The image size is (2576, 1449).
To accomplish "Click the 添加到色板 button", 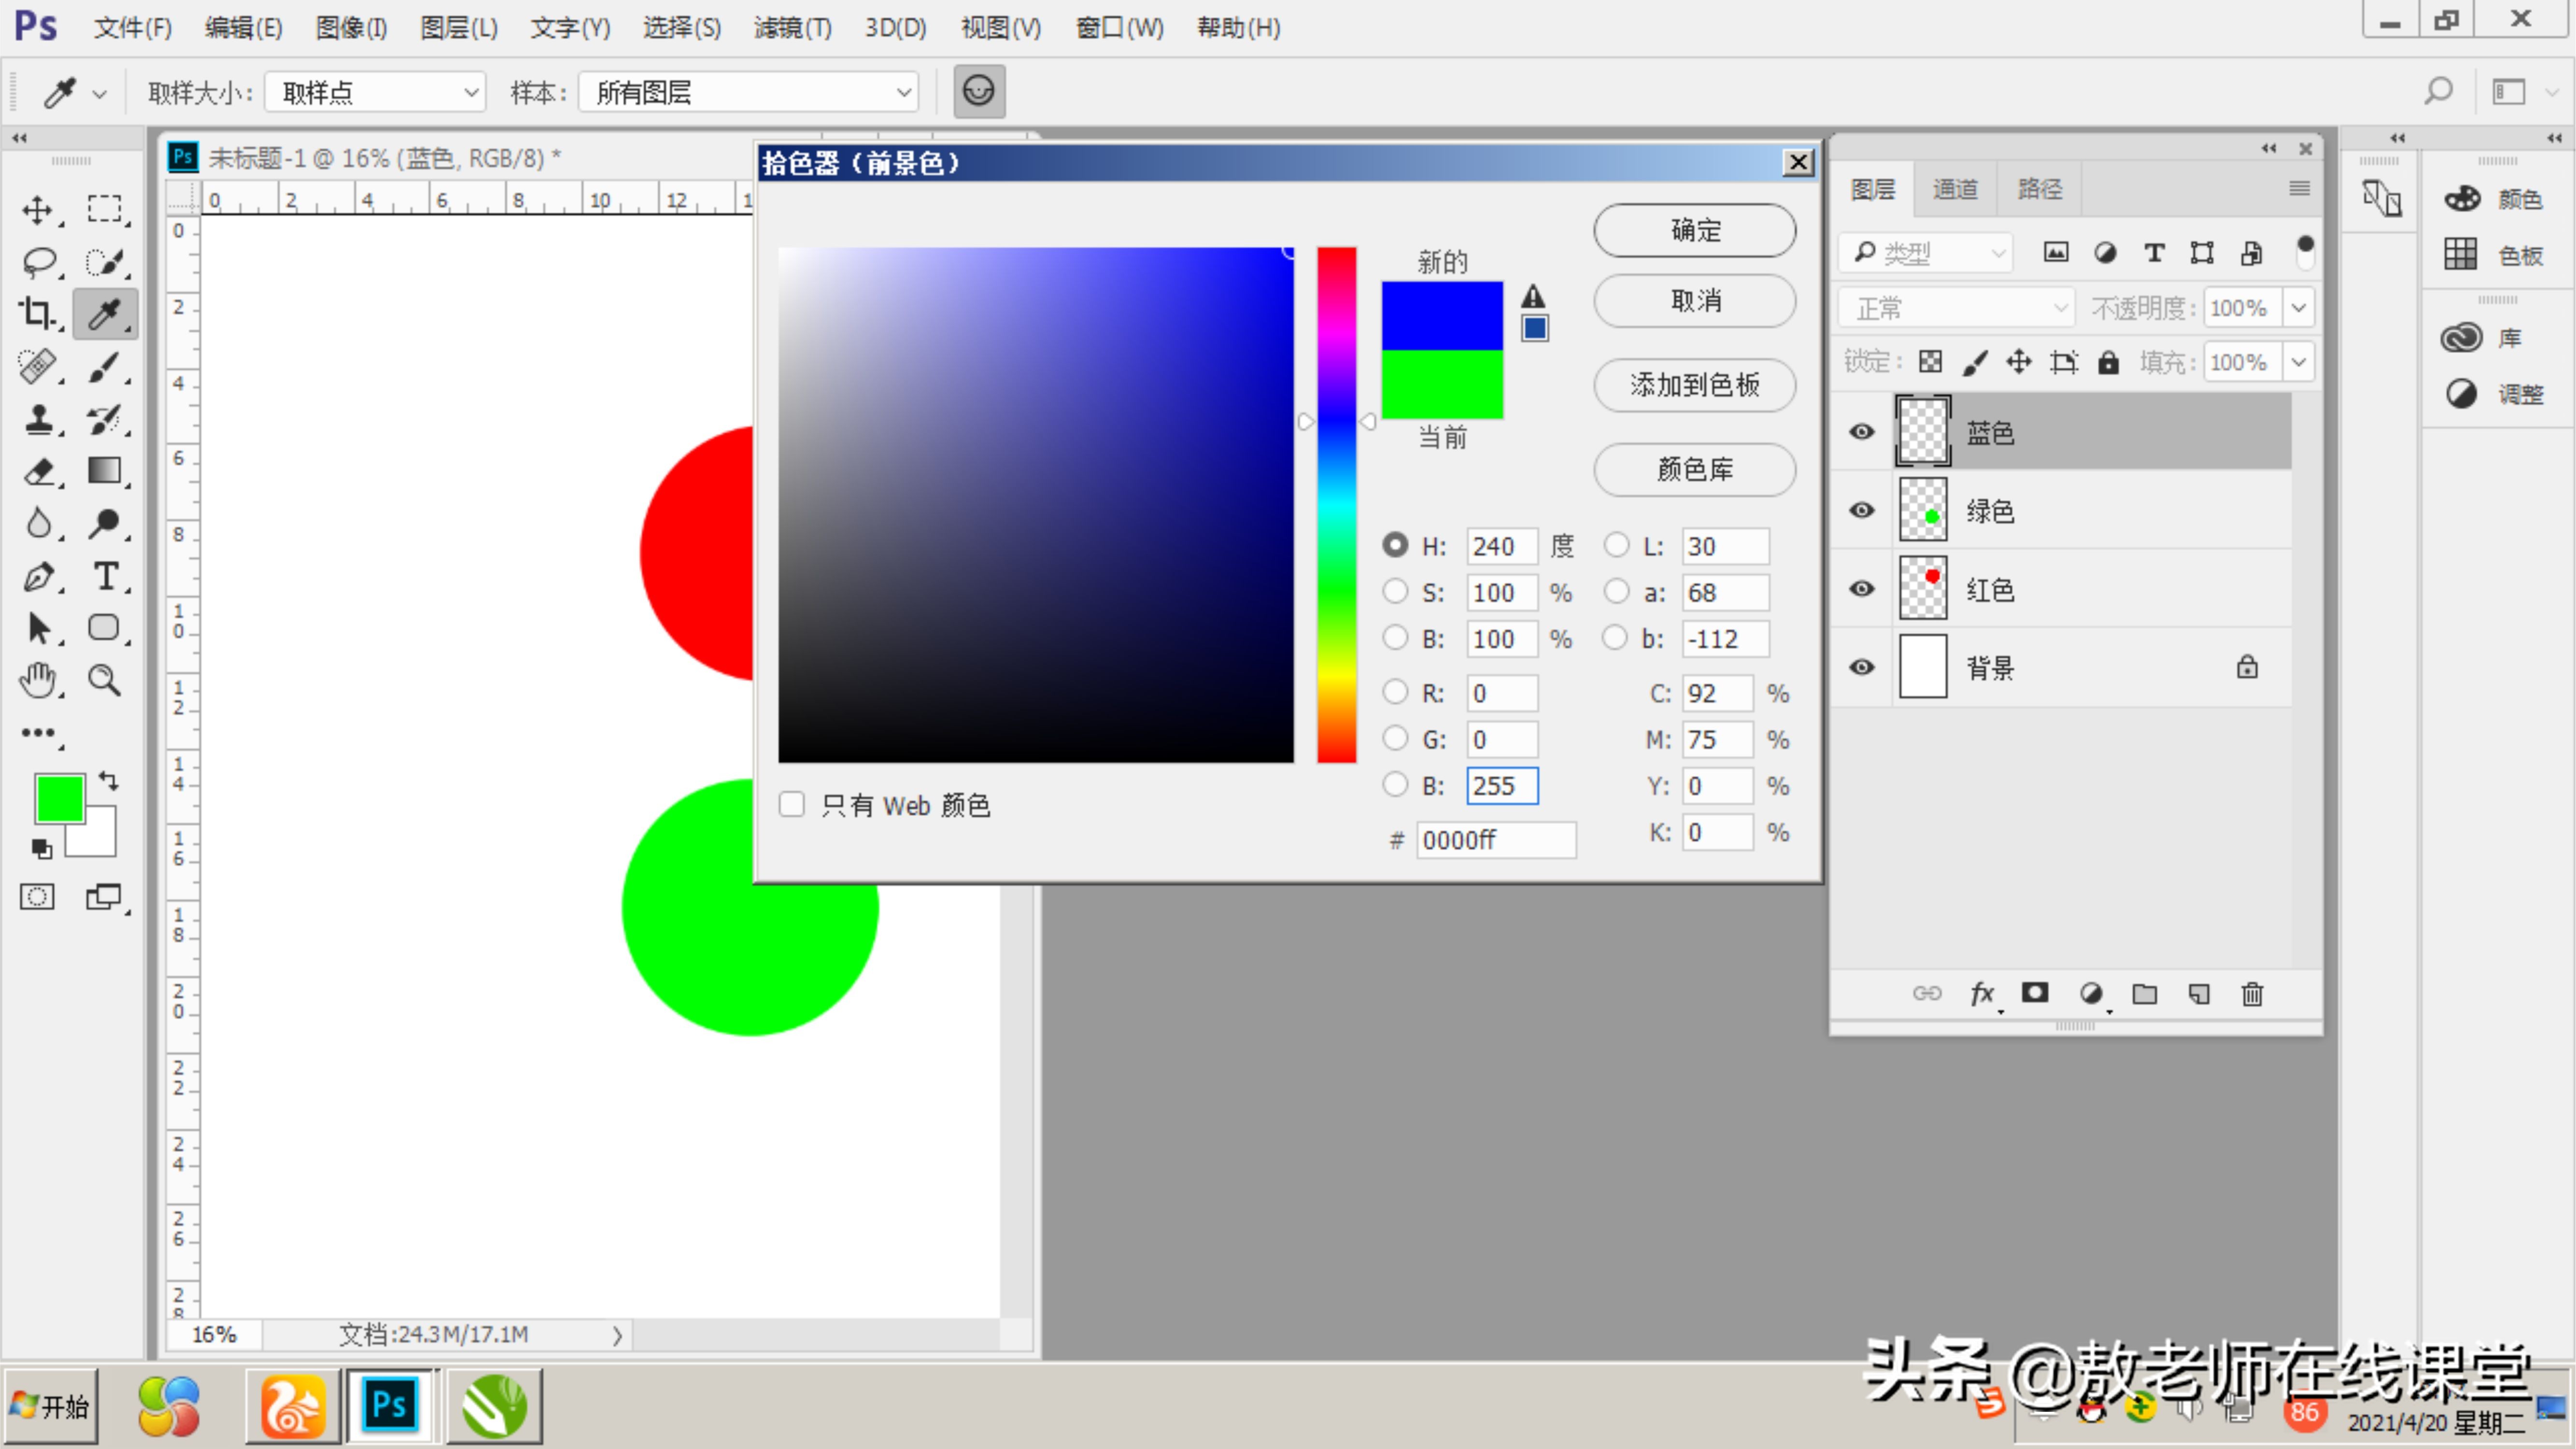I will click(x=1694, y=384).
